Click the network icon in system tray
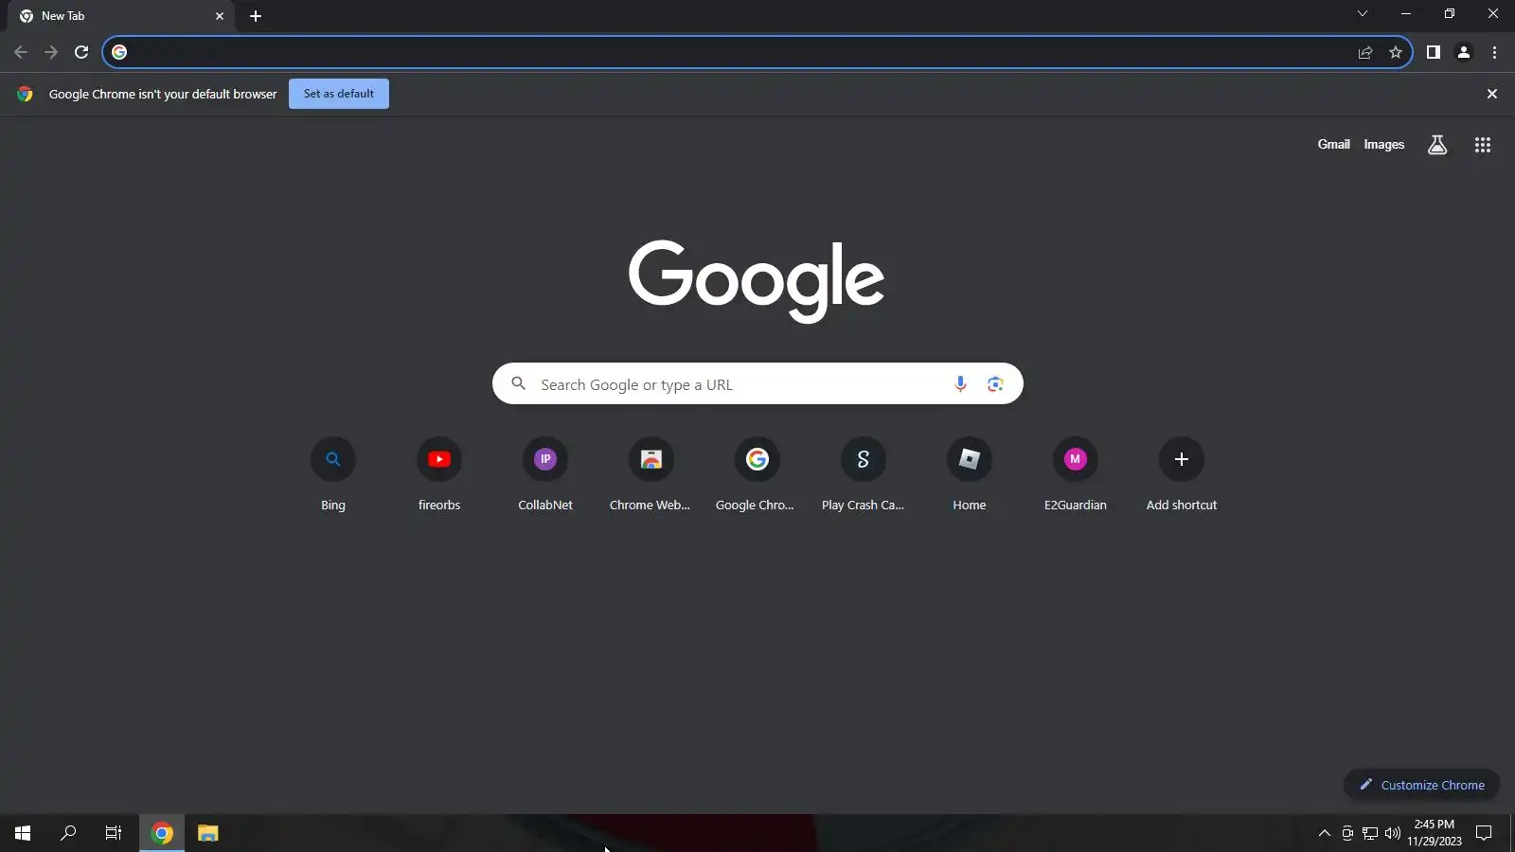Screen dimensions: 1515x852 pyautogui.click(x=1370, y=833)
